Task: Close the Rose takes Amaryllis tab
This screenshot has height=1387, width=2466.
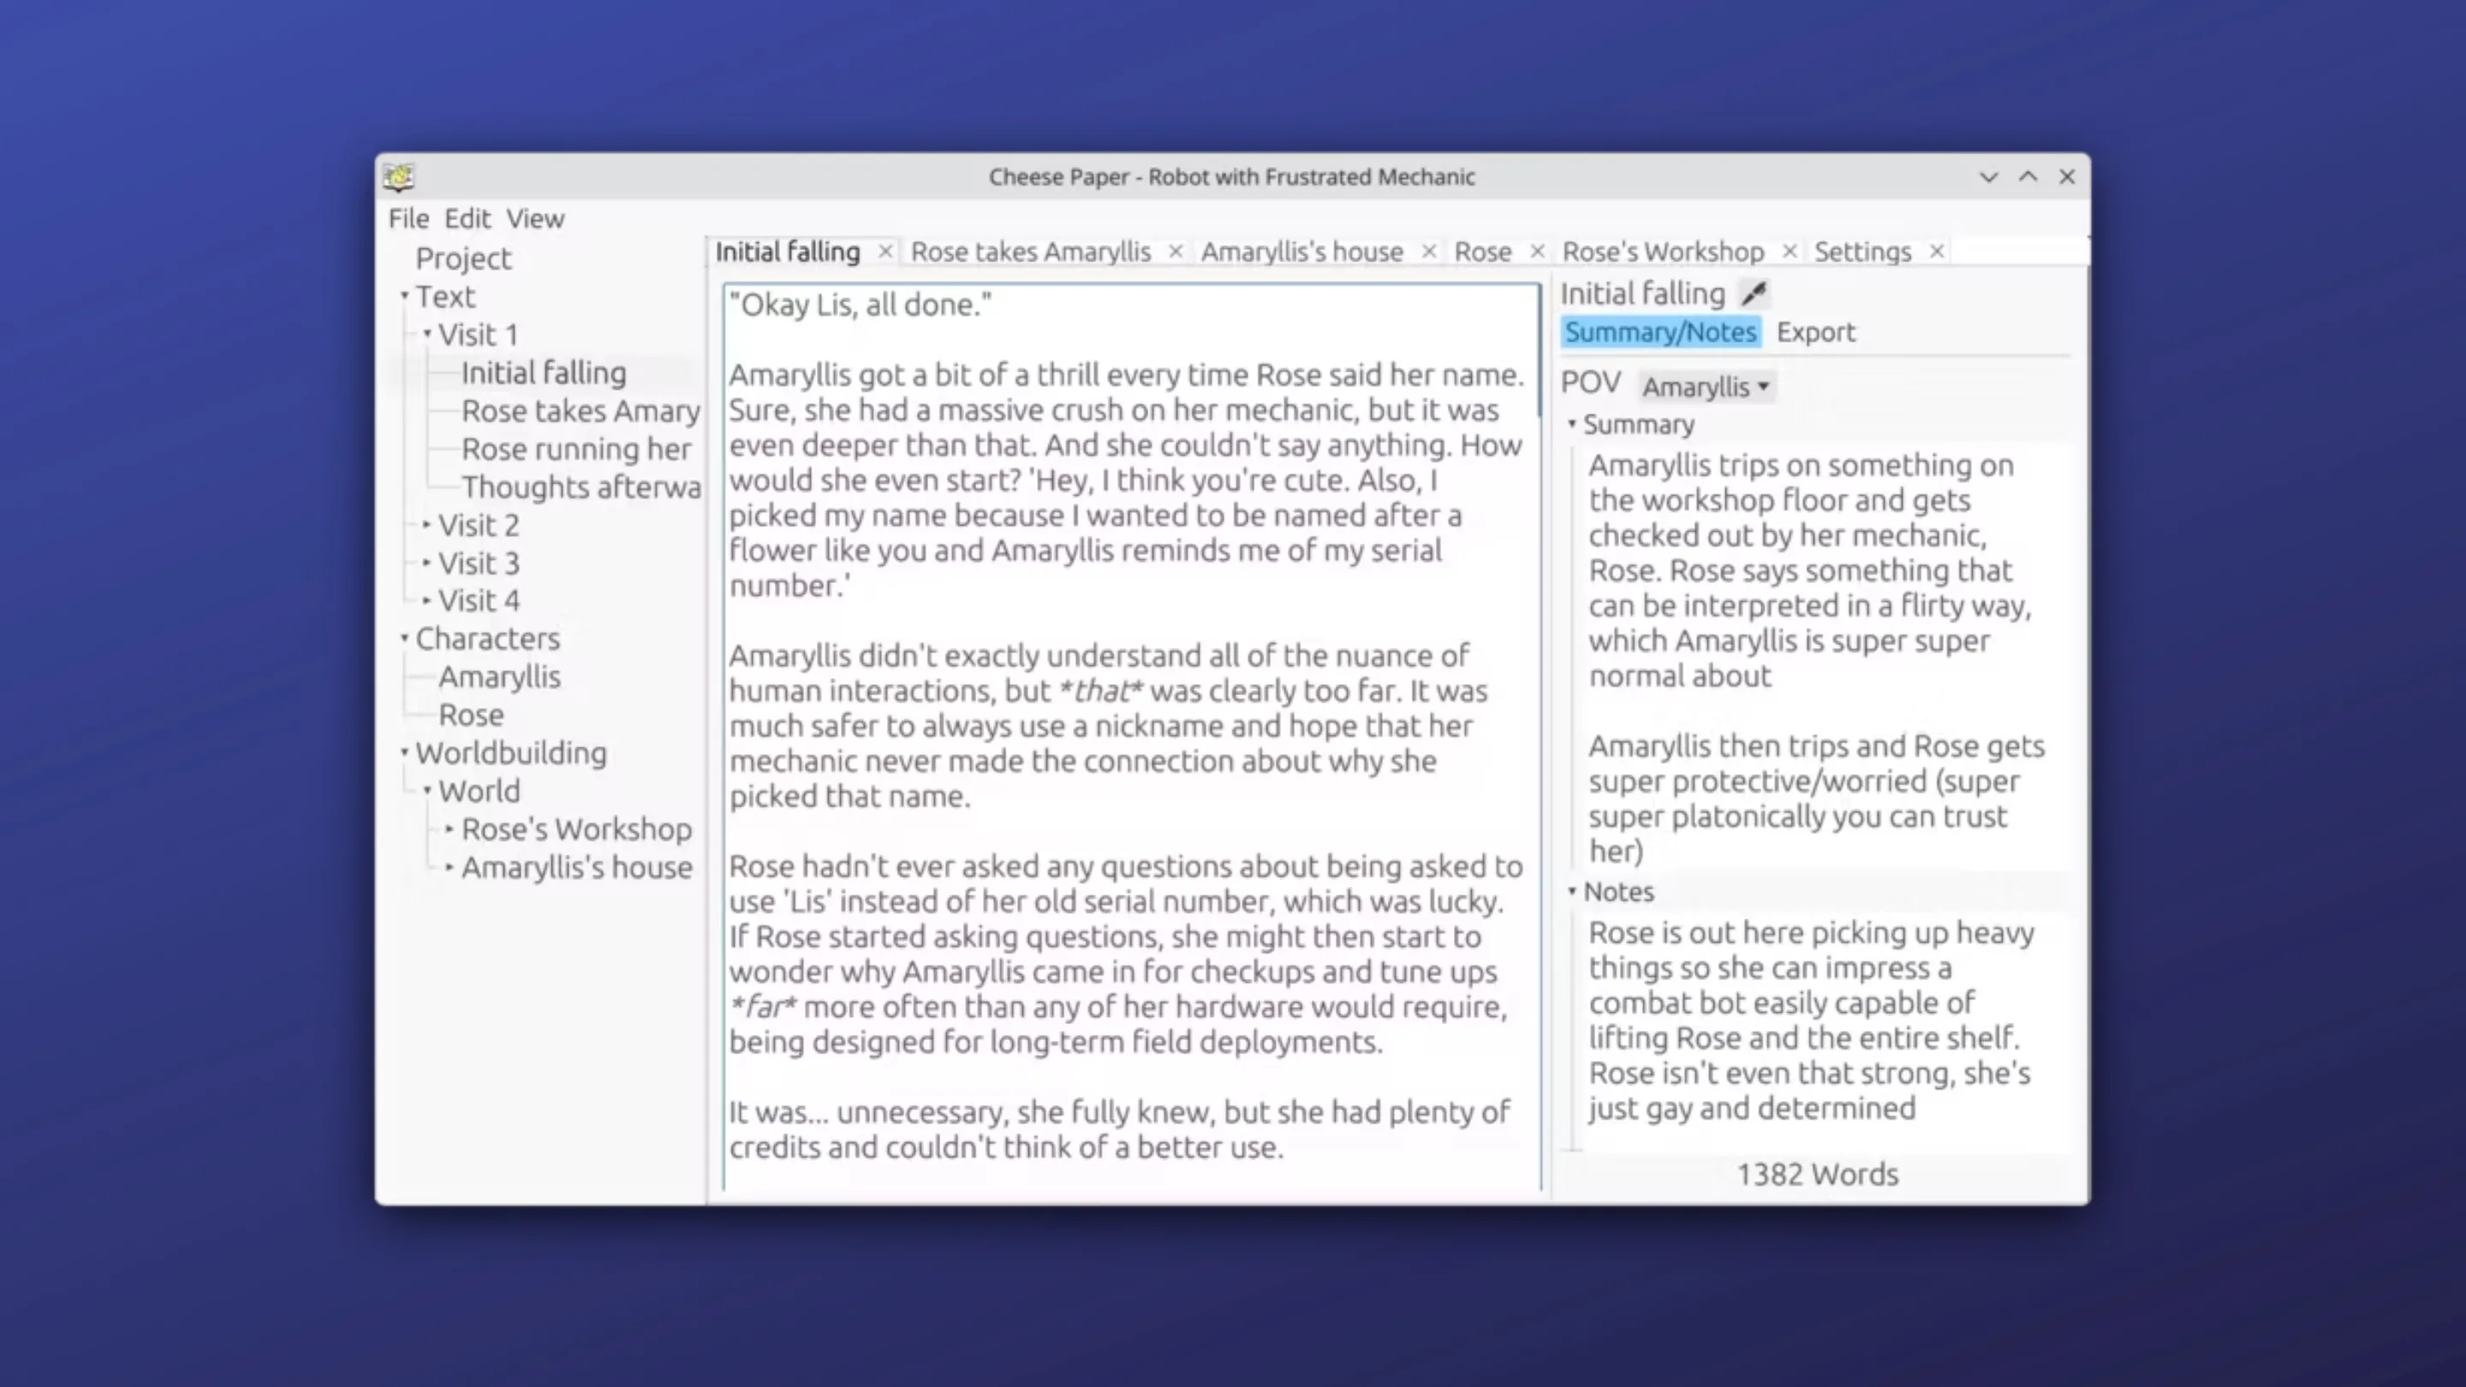Action: click(1176, 252)
